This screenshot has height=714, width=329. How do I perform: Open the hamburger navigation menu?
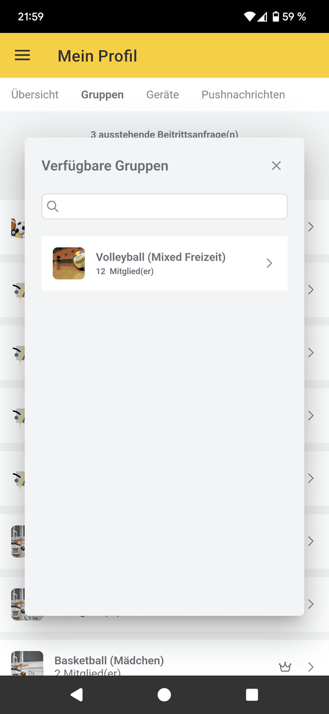click(x=22, y=55)
